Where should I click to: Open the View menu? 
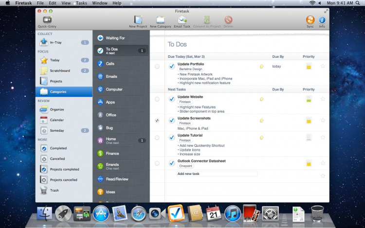pos(66,3)
